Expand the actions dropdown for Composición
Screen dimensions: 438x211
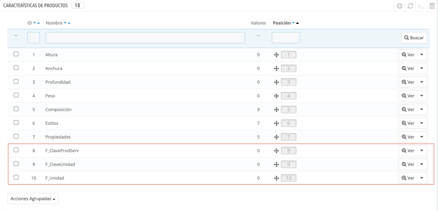coord(422,110)
